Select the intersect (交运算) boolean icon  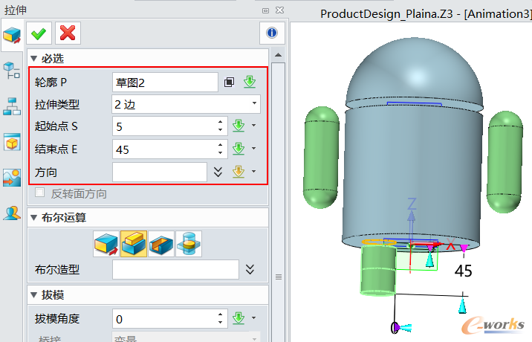[189, 244]
